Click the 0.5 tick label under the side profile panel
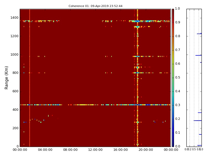Screen dimensions: 208x156 (x=194, y=149)
